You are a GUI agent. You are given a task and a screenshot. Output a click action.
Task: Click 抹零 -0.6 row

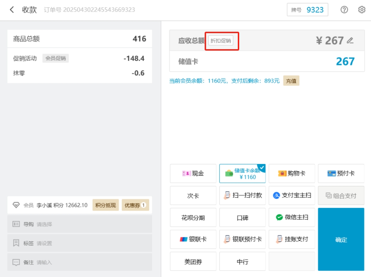[80, 73]
